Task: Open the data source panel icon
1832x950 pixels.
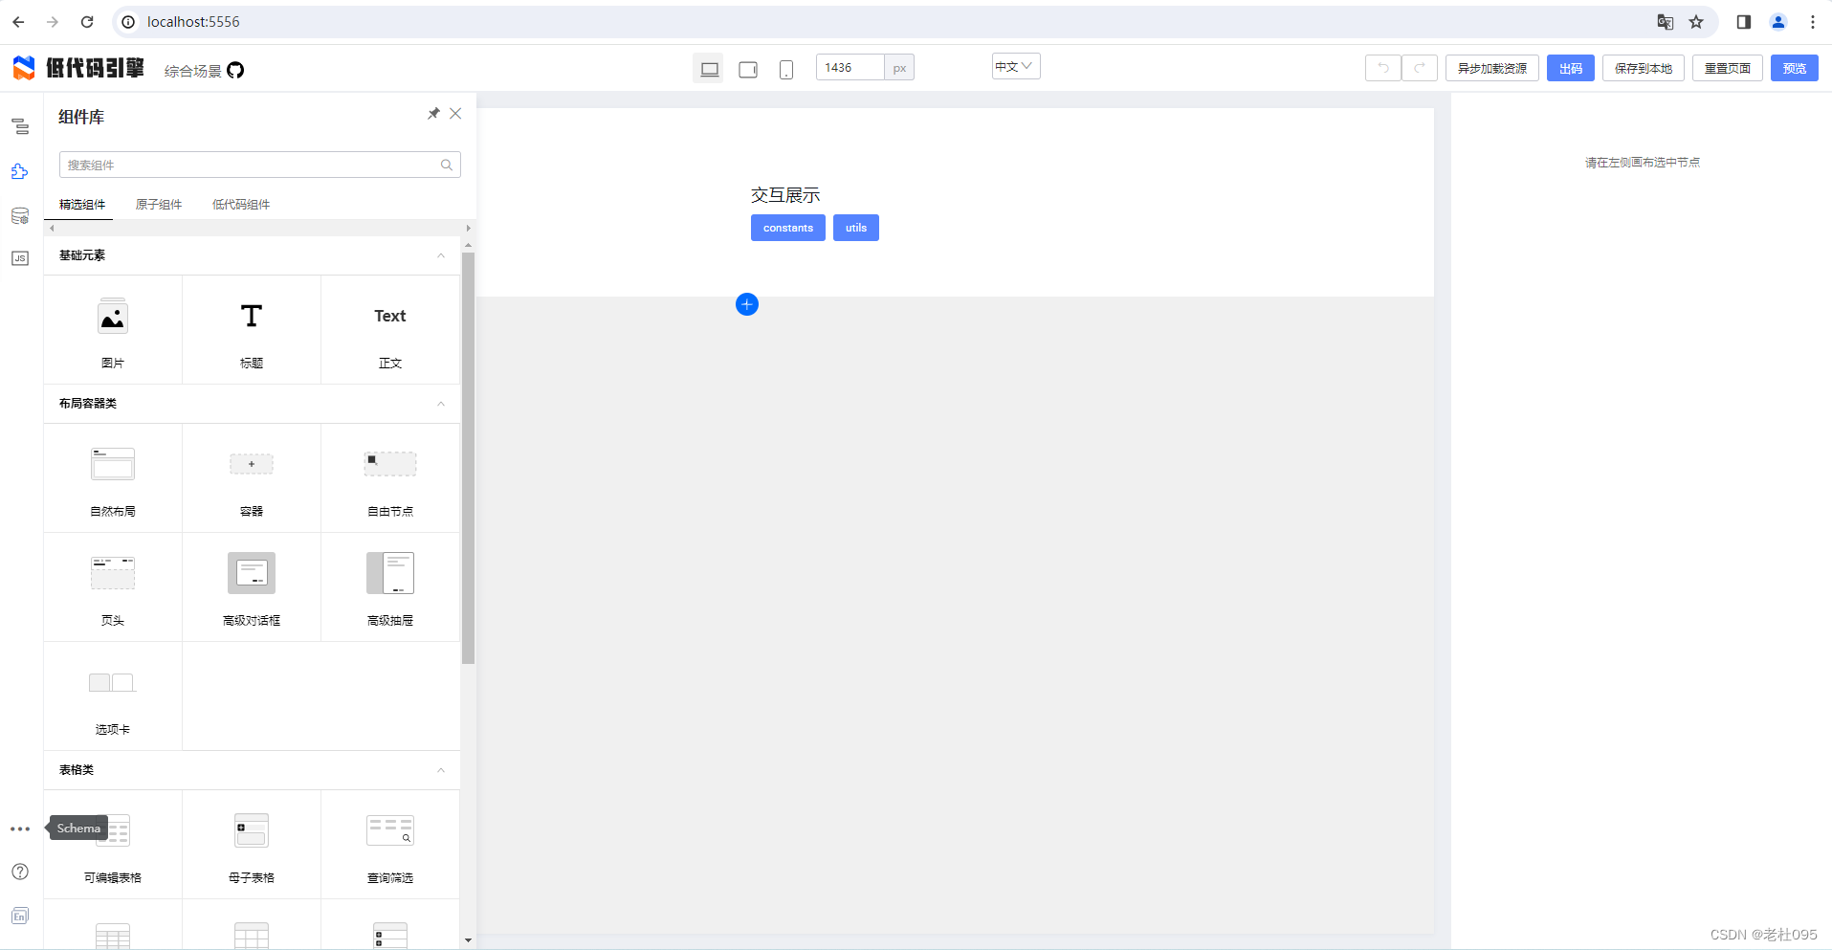Action: coord(20,215)
